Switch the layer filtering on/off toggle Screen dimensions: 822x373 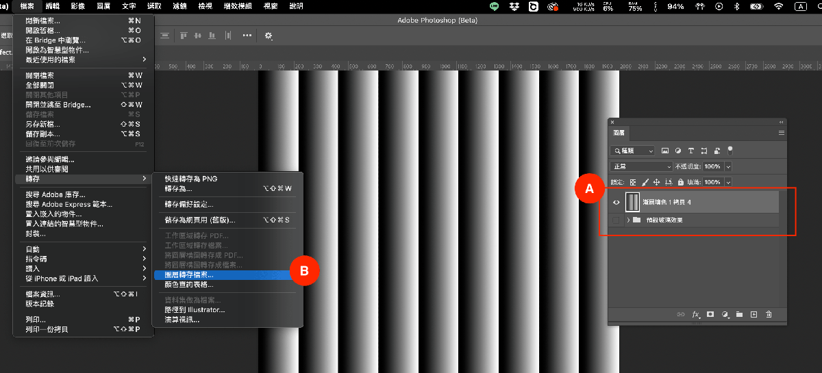(730, 150)
